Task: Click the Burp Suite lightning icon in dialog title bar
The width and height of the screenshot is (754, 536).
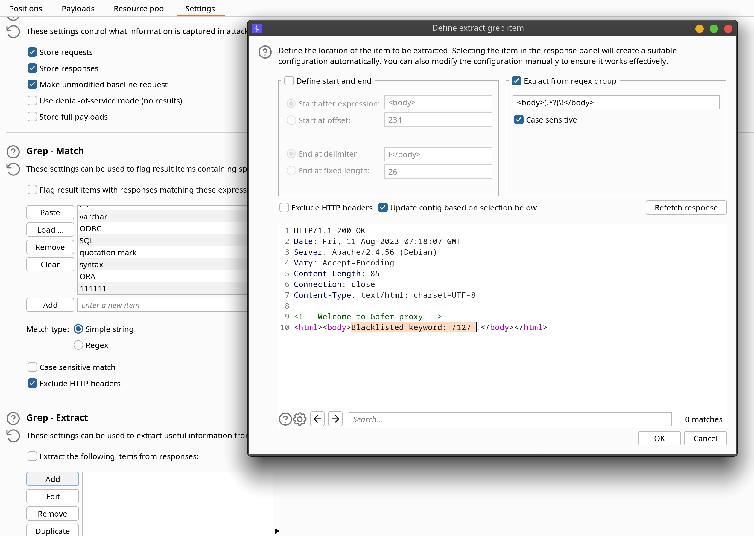Action: point(257,29)
